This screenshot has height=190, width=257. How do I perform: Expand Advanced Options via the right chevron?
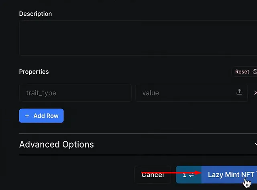coord(256,144)
